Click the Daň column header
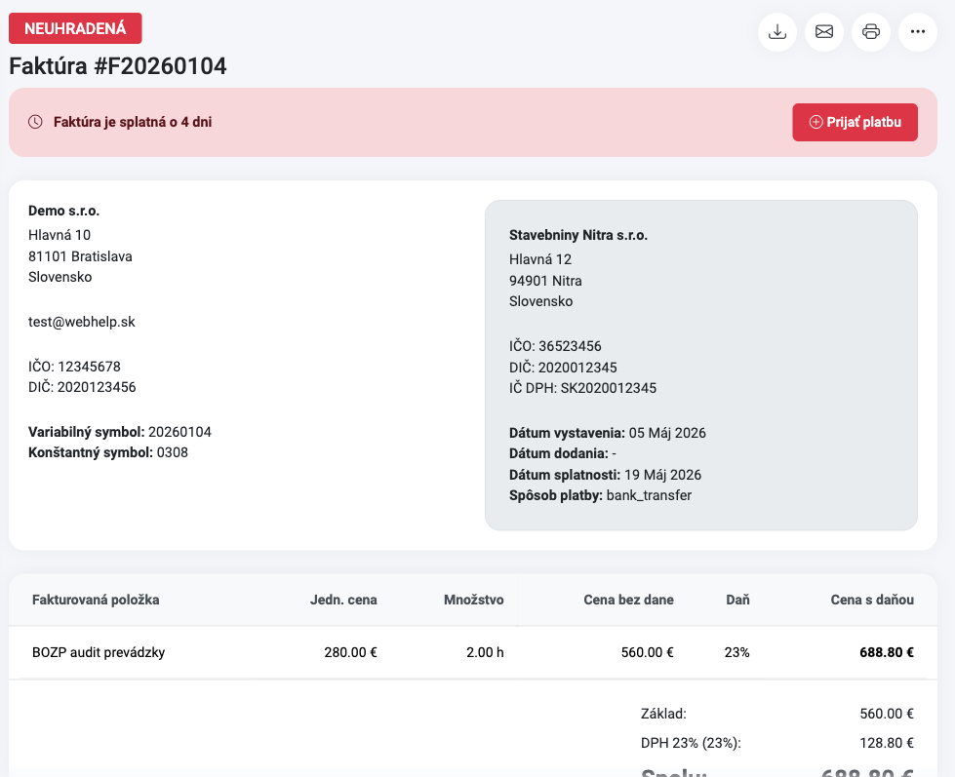The image size is (955, 777). (x=737, y=600)
